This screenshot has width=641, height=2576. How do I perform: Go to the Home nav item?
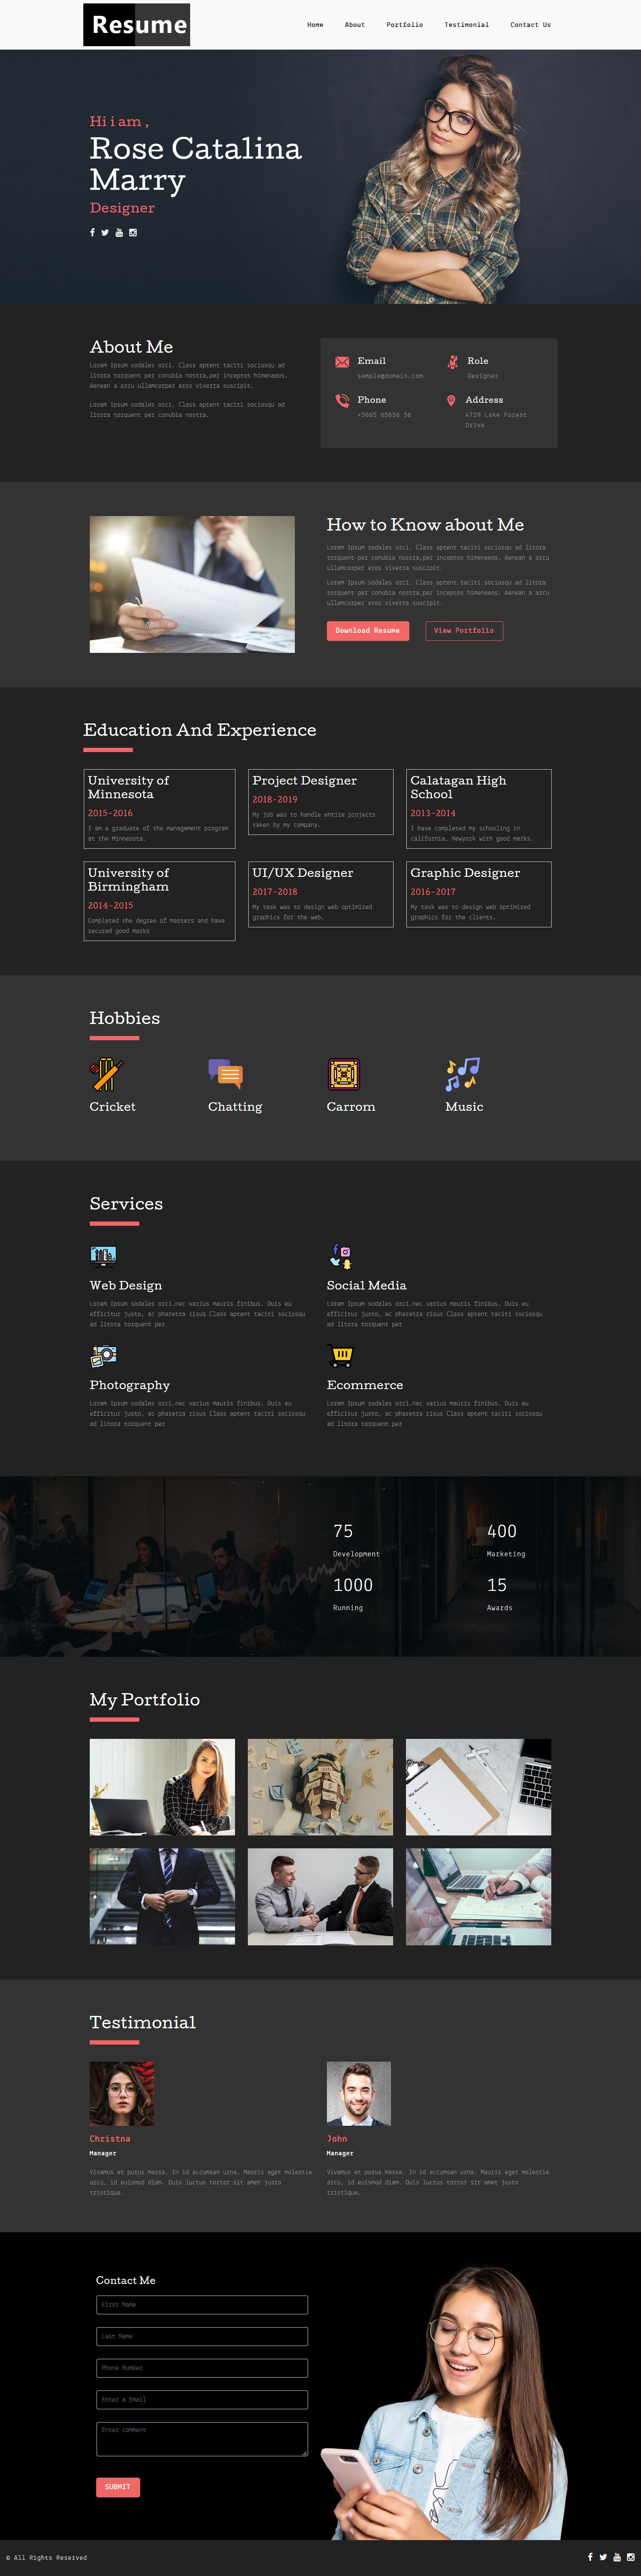click(x=315, y=25)
